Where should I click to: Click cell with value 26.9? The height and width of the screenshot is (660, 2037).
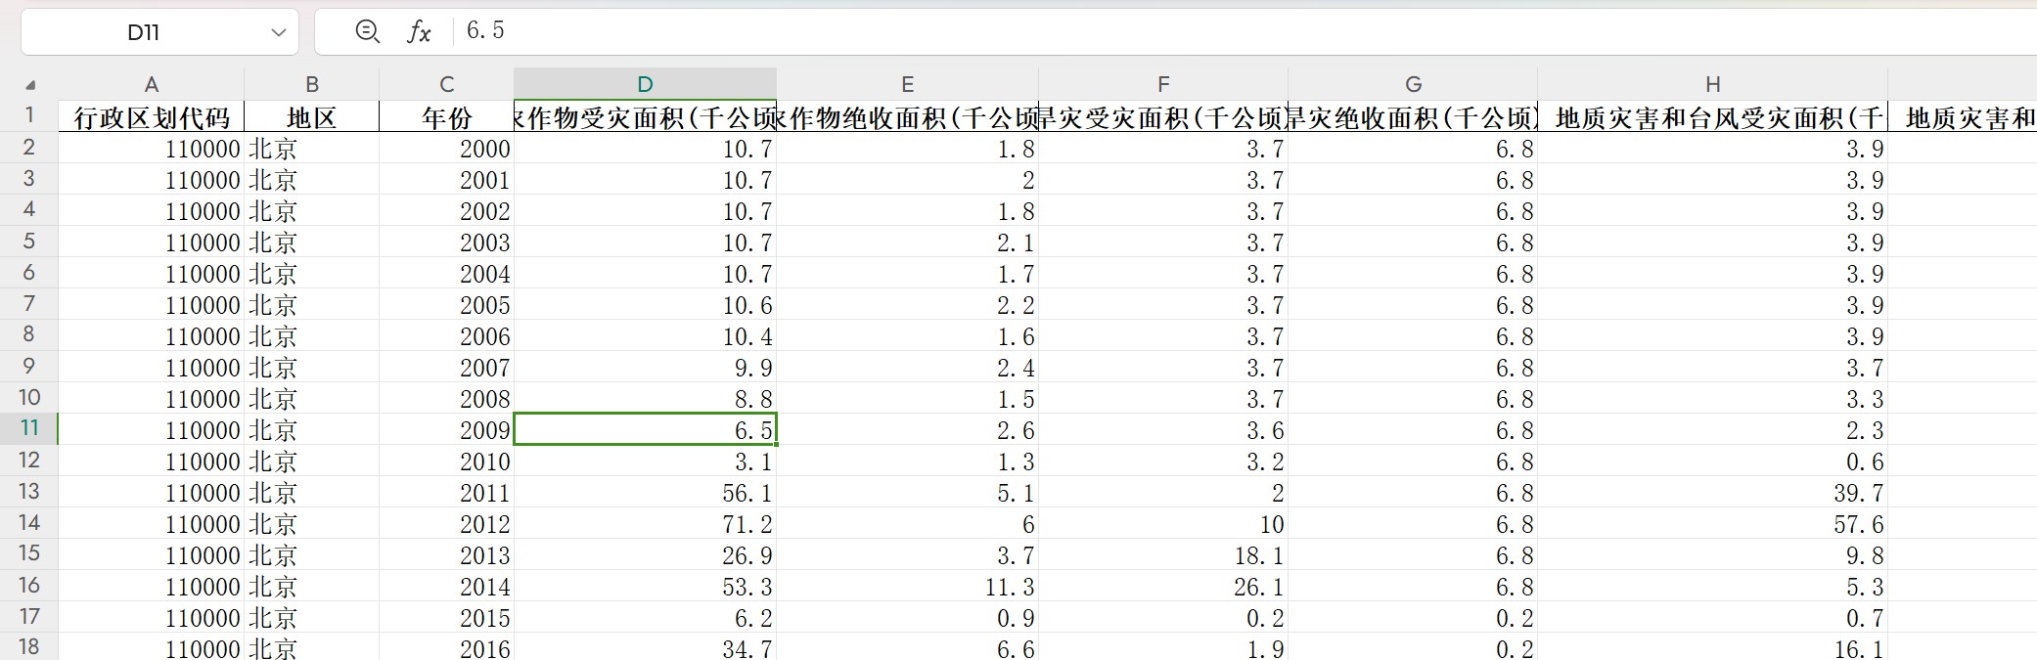click(645, 555)
